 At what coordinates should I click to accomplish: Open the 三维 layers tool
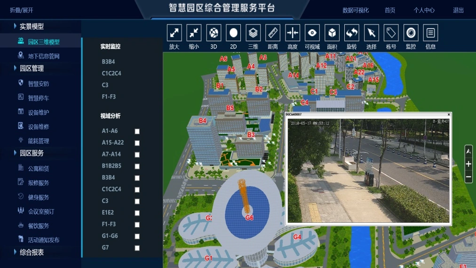(253, 33)
